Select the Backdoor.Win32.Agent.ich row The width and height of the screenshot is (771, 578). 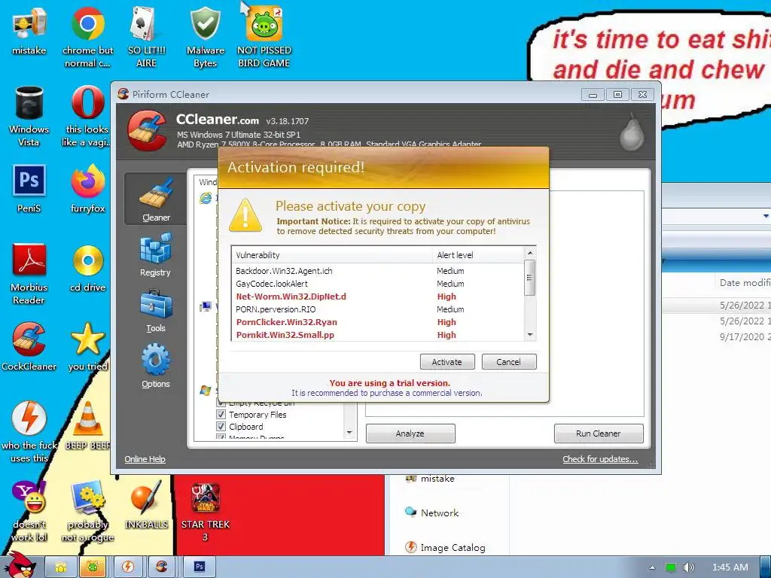point(378,271)
